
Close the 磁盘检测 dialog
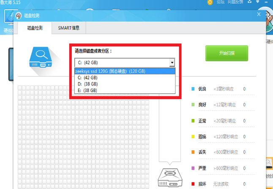point(259,15)
